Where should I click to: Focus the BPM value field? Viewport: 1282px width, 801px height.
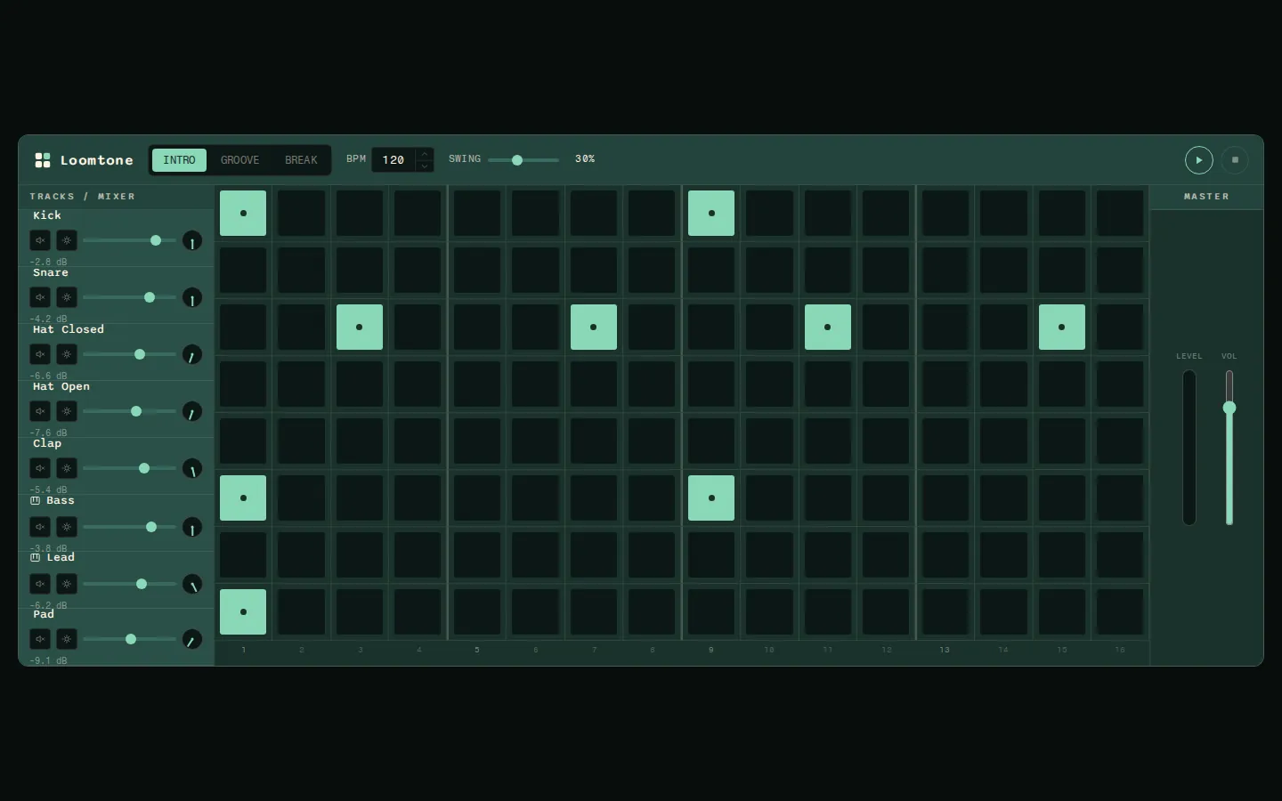[394, 160]
